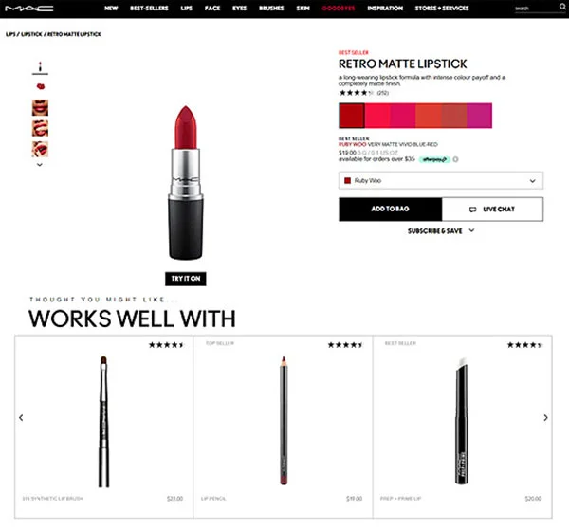Select the magenta purple shade swatch

[x=479, y=116]
